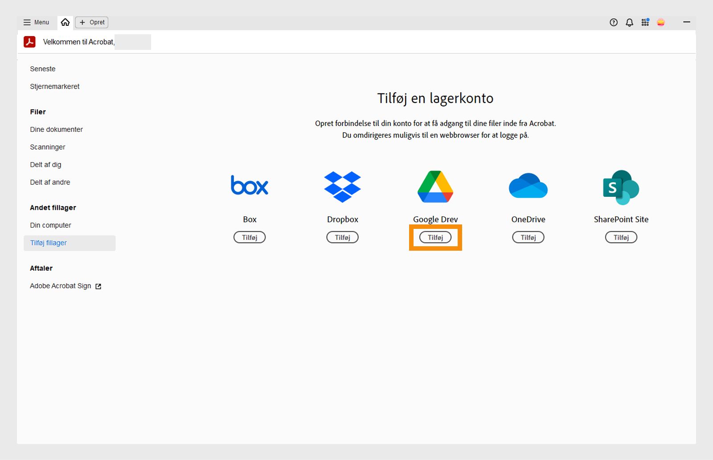Select the Box storage icon

pyautogui.click(x=250, y=186)
